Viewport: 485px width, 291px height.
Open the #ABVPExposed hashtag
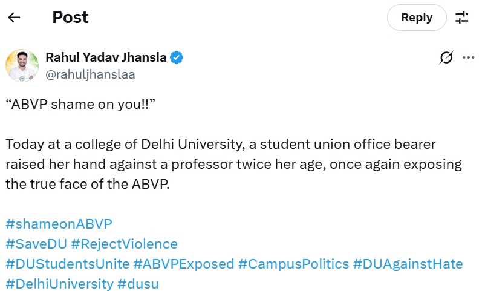pyautogui.click(x=183, y=264)
